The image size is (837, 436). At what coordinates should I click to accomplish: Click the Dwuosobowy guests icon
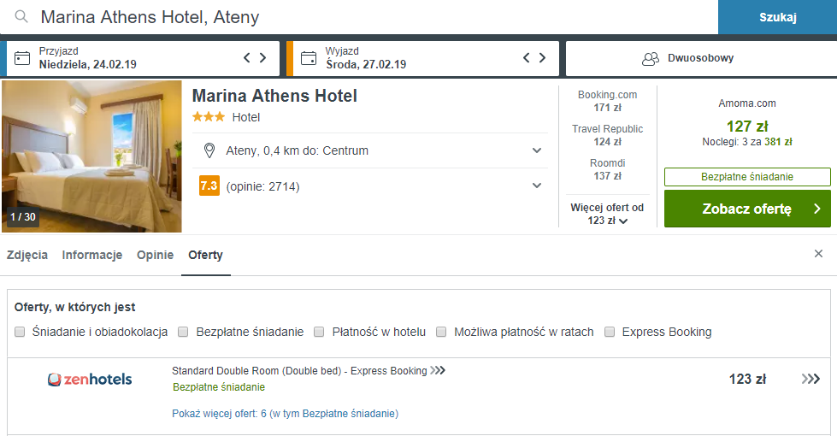coord(651,58)
